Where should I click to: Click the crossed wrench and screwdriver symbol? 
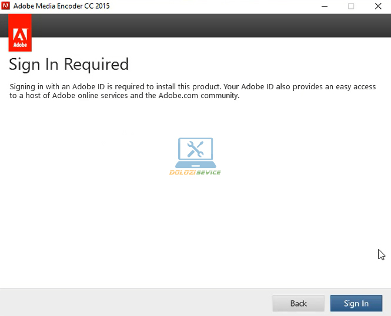(195, 150)
